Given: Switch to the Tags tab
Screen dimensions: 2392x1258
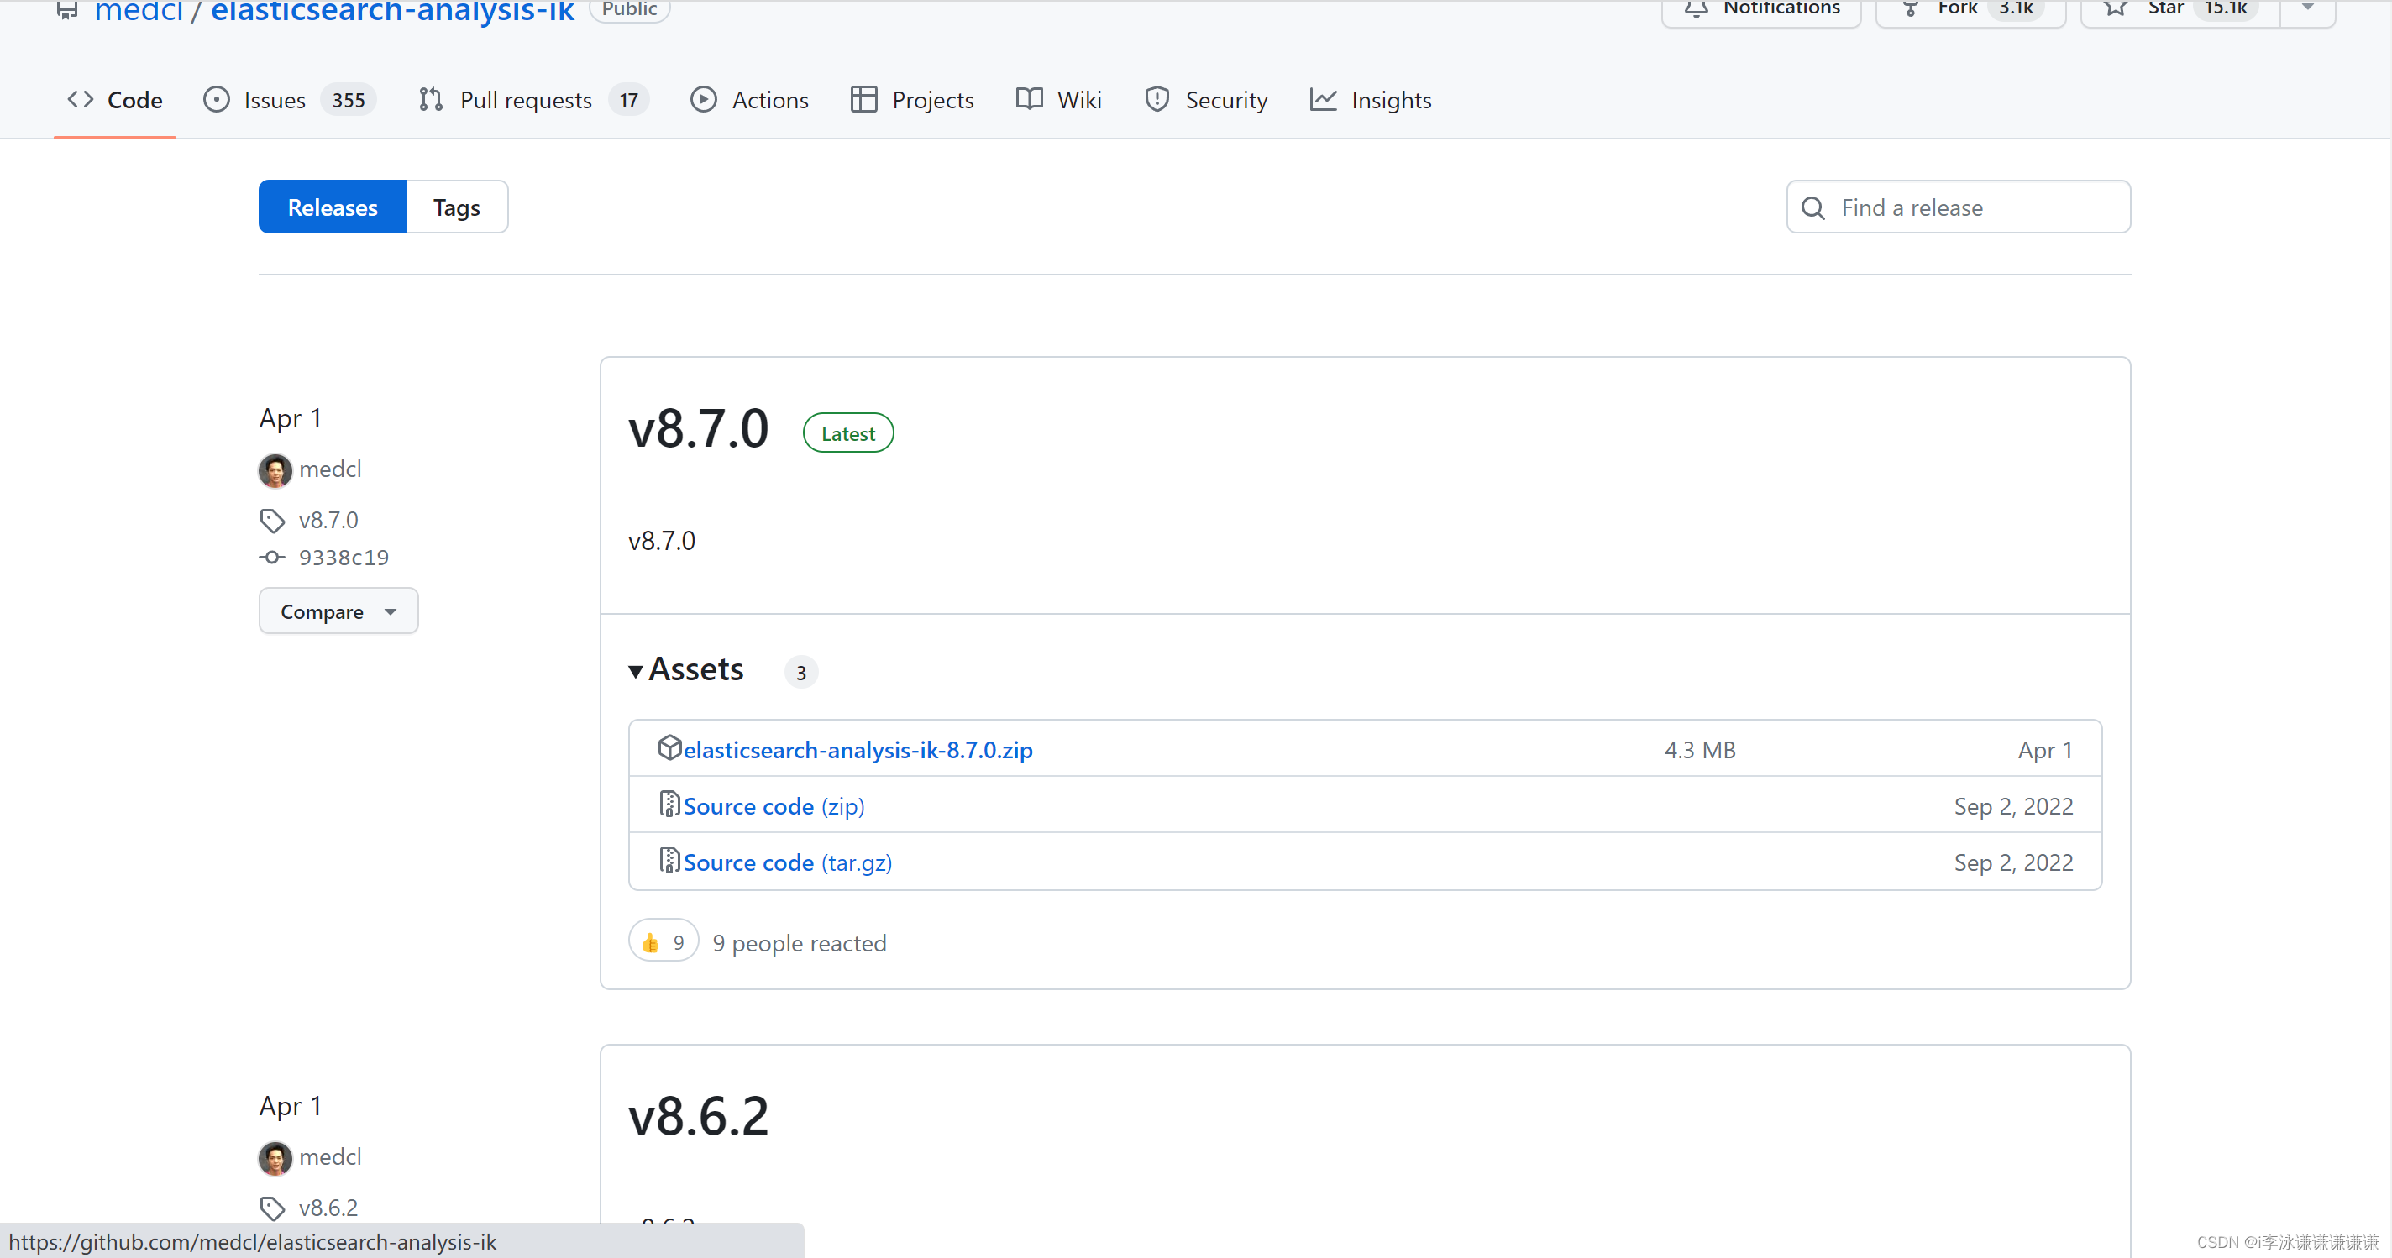Looking at the screenshot, I should point(456,206).
